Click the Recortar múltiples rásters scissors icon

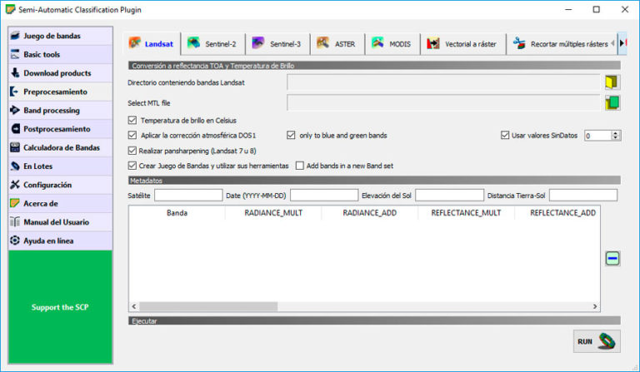coord(519,42)
